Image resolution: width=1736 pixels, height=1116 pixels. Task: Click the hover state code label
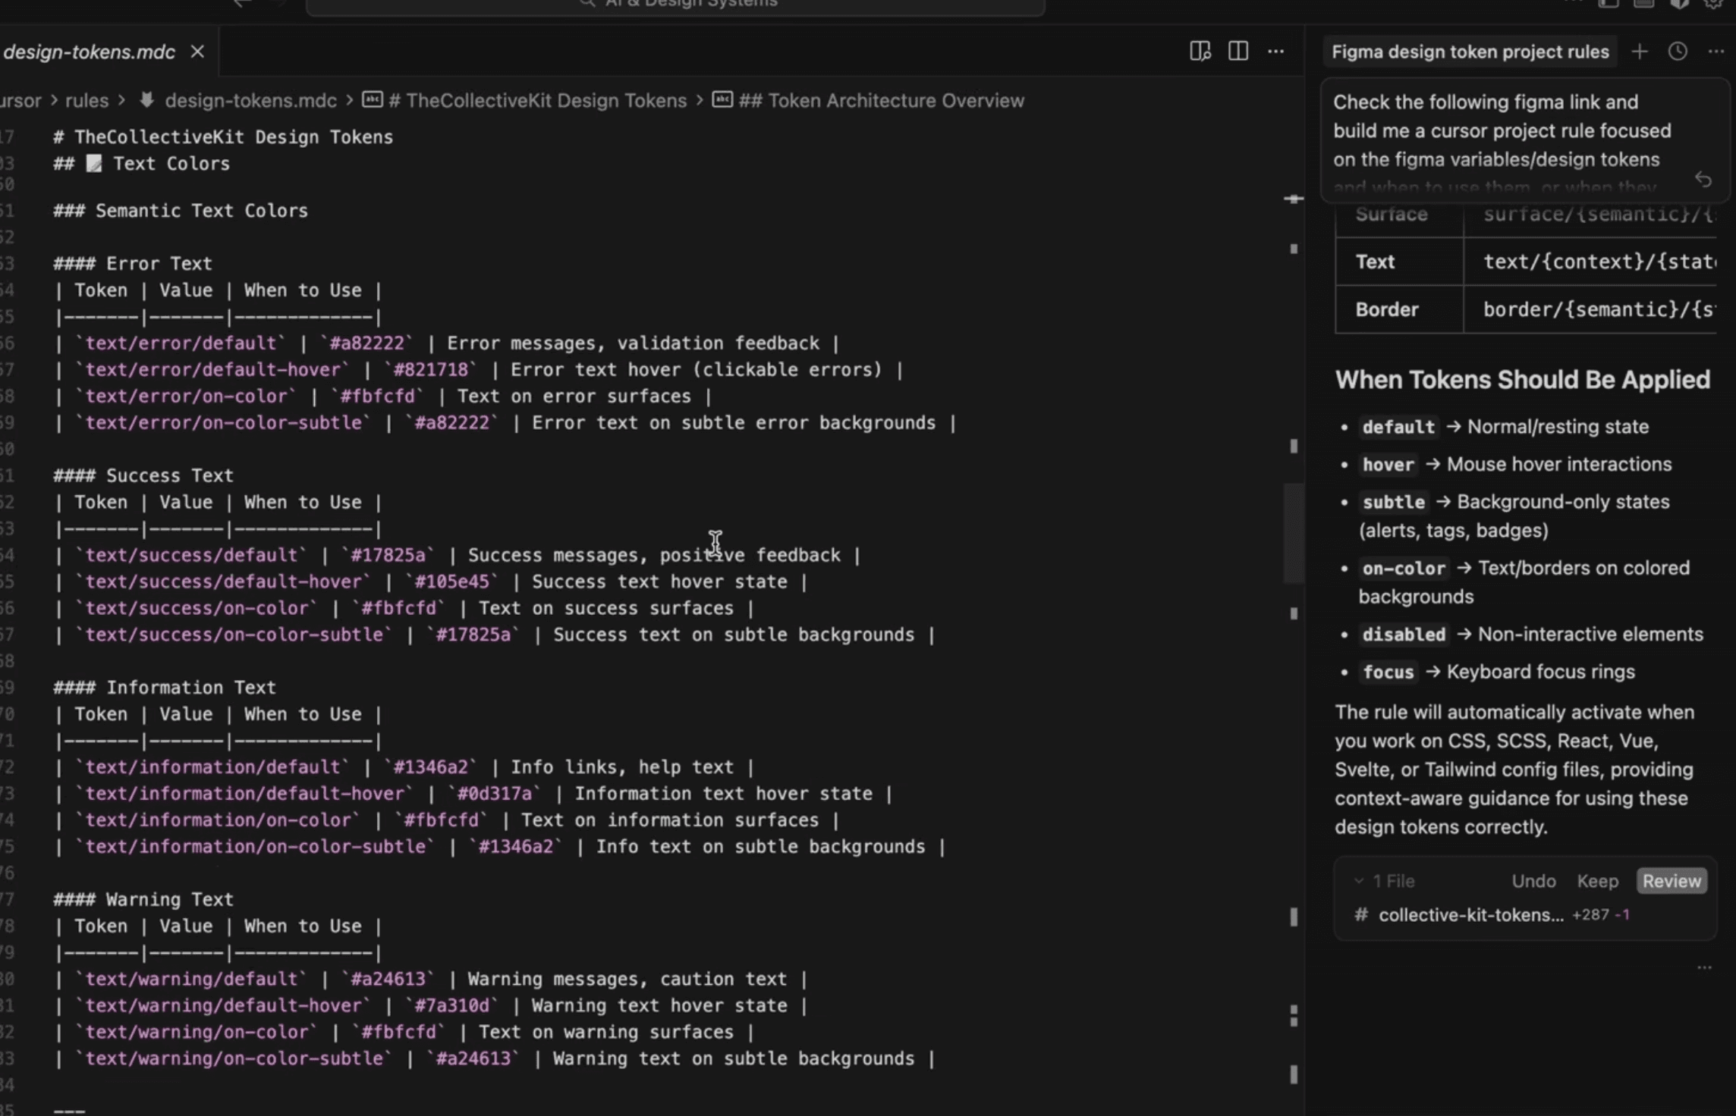click(1388, 465)
